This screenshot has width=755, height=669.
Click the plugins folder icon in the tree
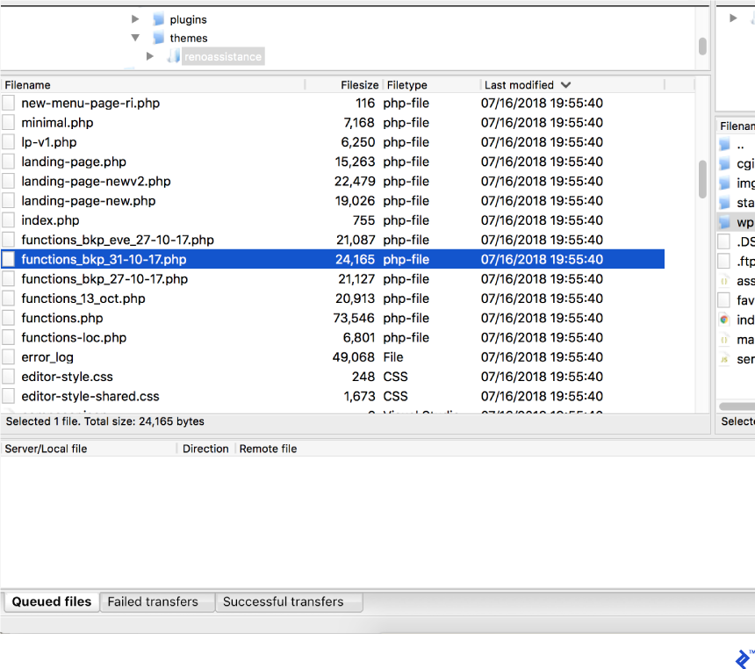[159, 18]
